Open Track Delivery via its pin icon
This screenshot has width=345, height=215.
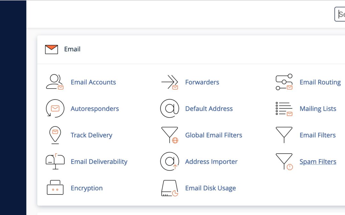click(55, 135)
